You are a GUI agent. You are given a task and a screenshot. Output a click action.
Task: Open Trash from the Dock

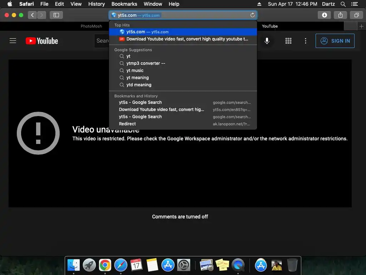coord(292,265)
